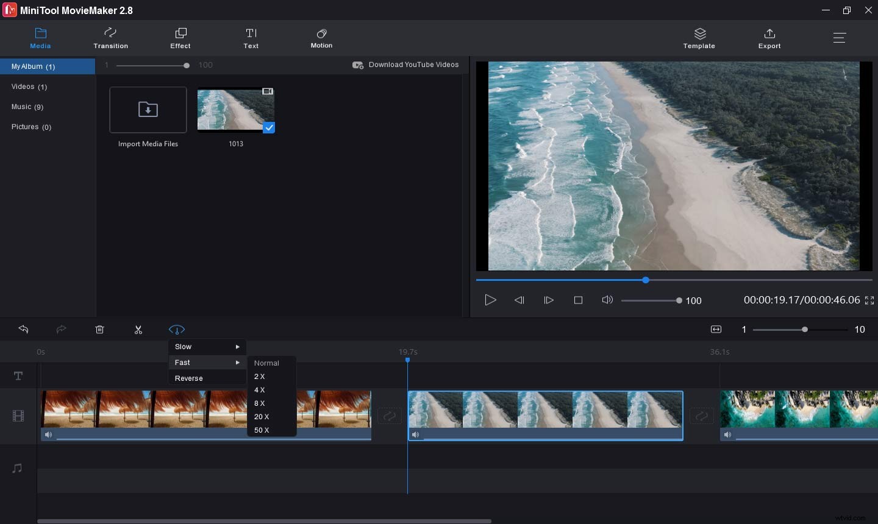Select 2X from the Fast speed menu
The width and height of the screenshot is (878, 524).
point(260,377)
